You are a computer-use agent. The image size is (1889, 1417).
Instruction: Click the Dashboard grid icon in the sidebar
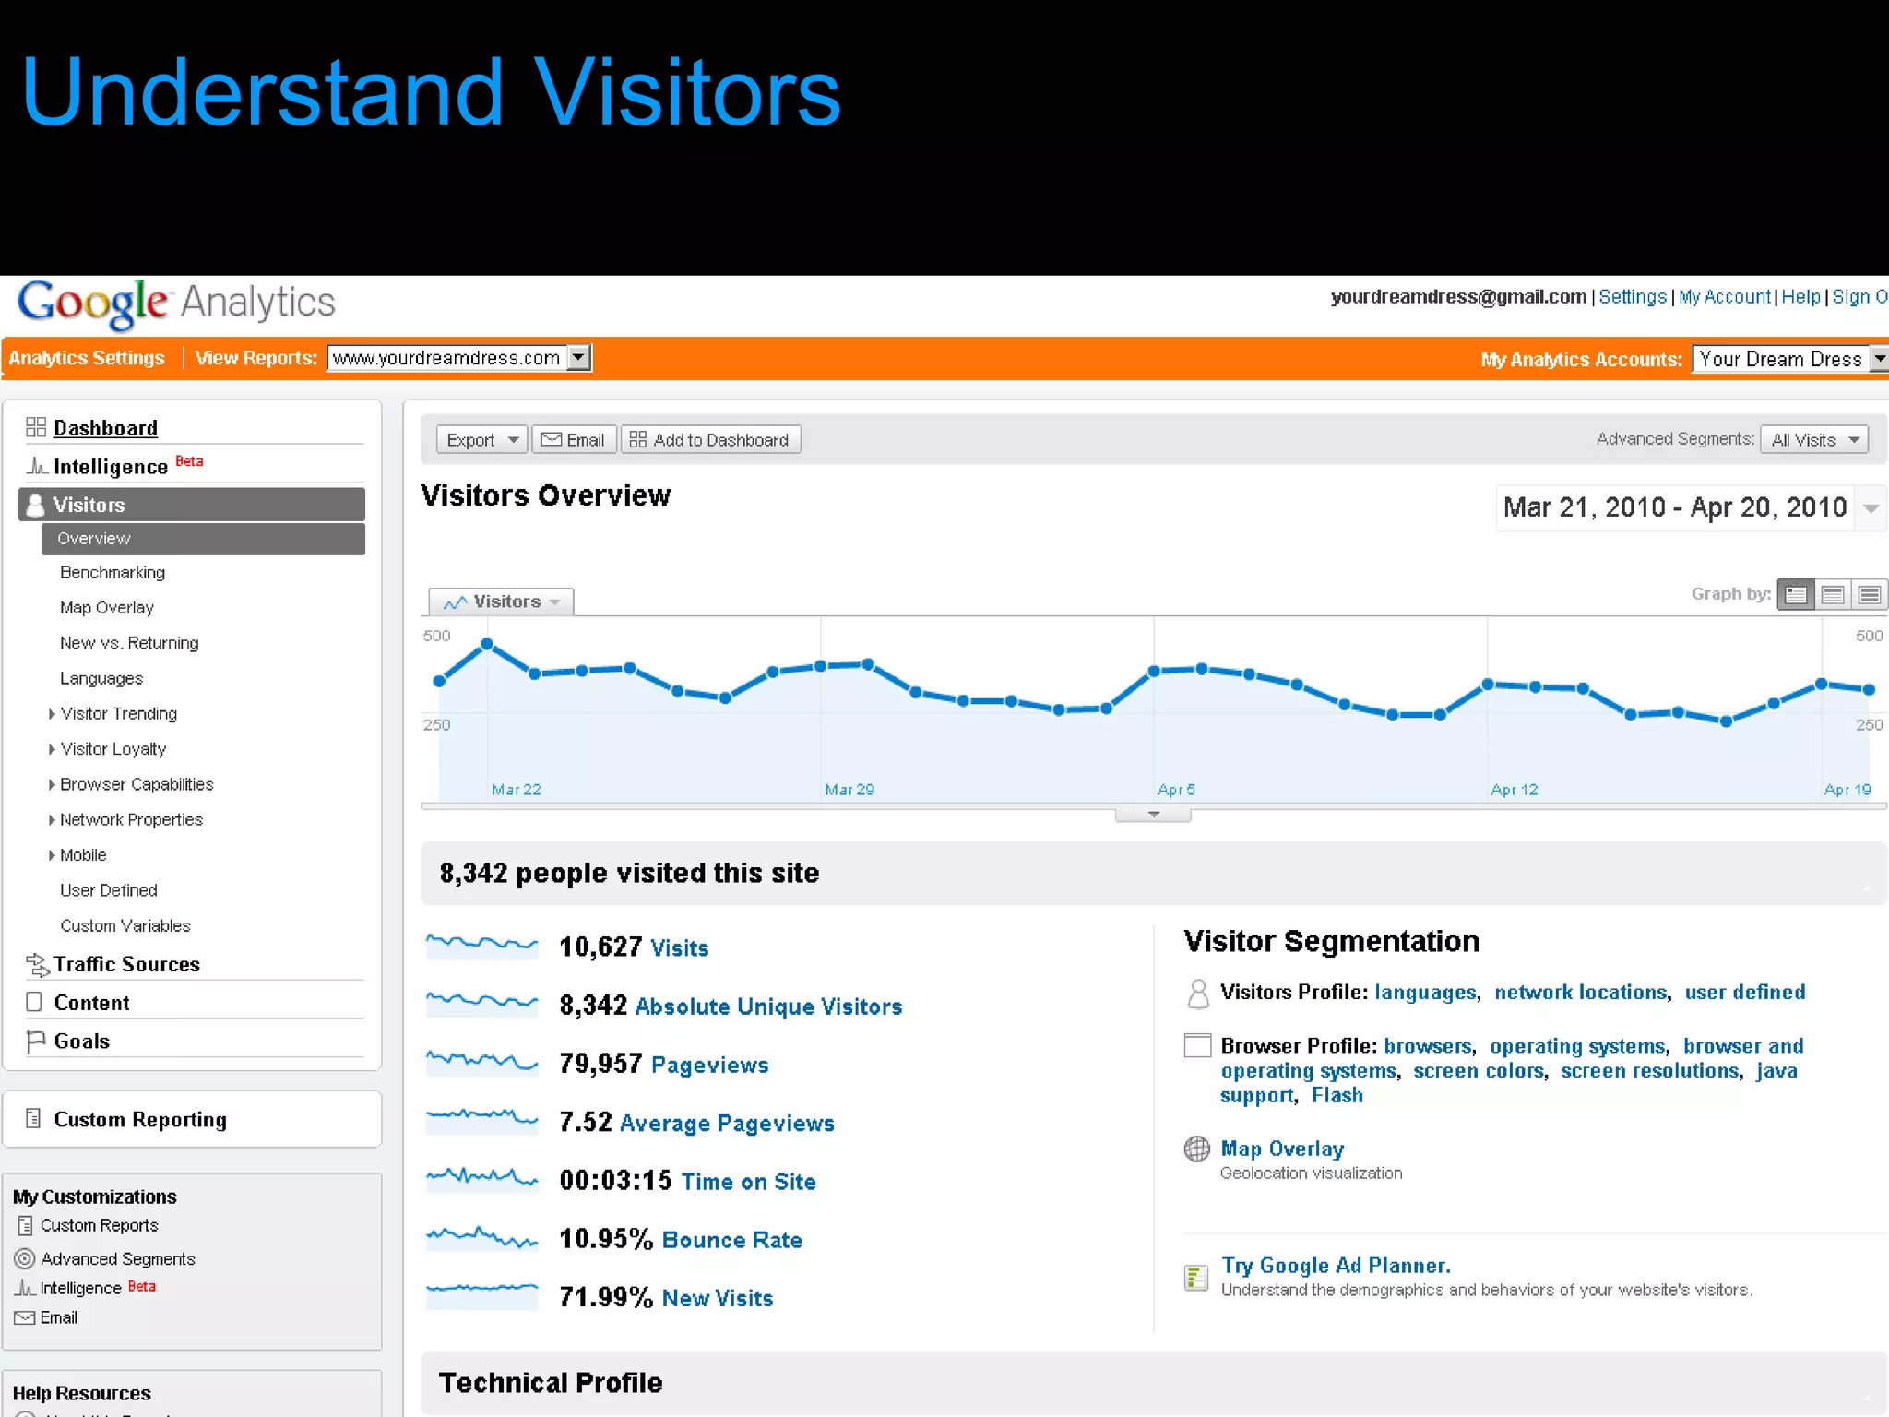pyautogui.click(x=36, y=427)
